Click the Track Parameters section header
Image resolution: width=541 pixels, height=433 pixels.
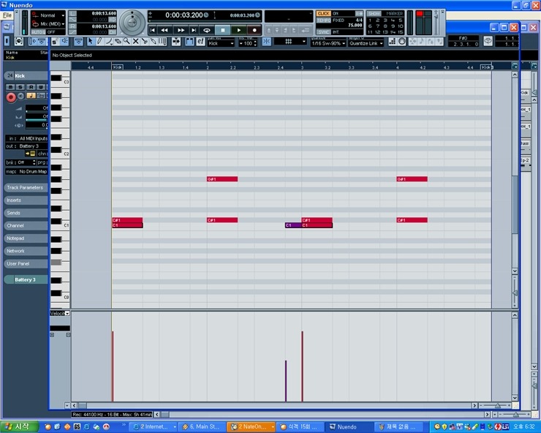tap(25, 187)
